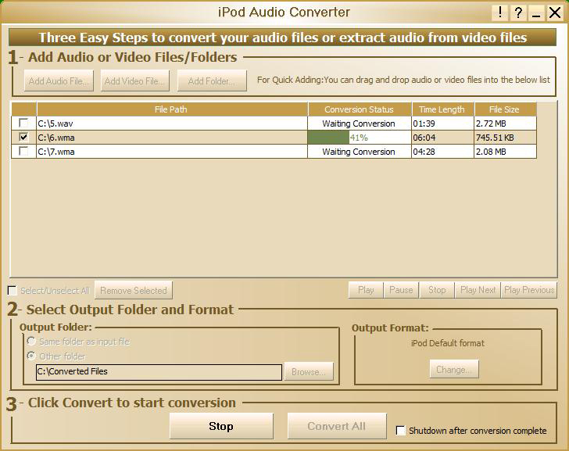The height and width of the screenshot is (451, 569).
Task: Click Play Previous button
Action: (529, 290)
